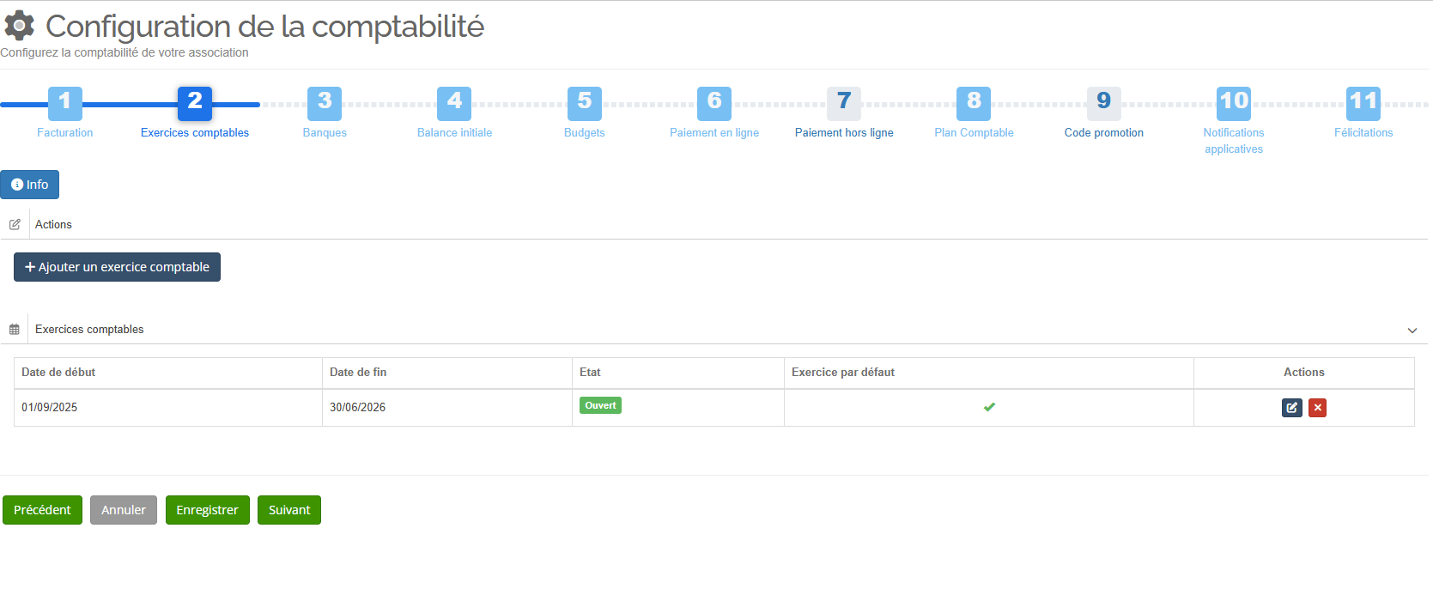Image resolution: width=1433 pixels, height=595 pixels.
Task: Jump to step 4 Balance initiale
Action: coord(454,103)
